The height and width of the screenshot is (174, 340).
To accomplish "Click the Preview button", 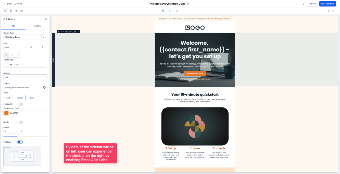I will [x=312, y=4].
